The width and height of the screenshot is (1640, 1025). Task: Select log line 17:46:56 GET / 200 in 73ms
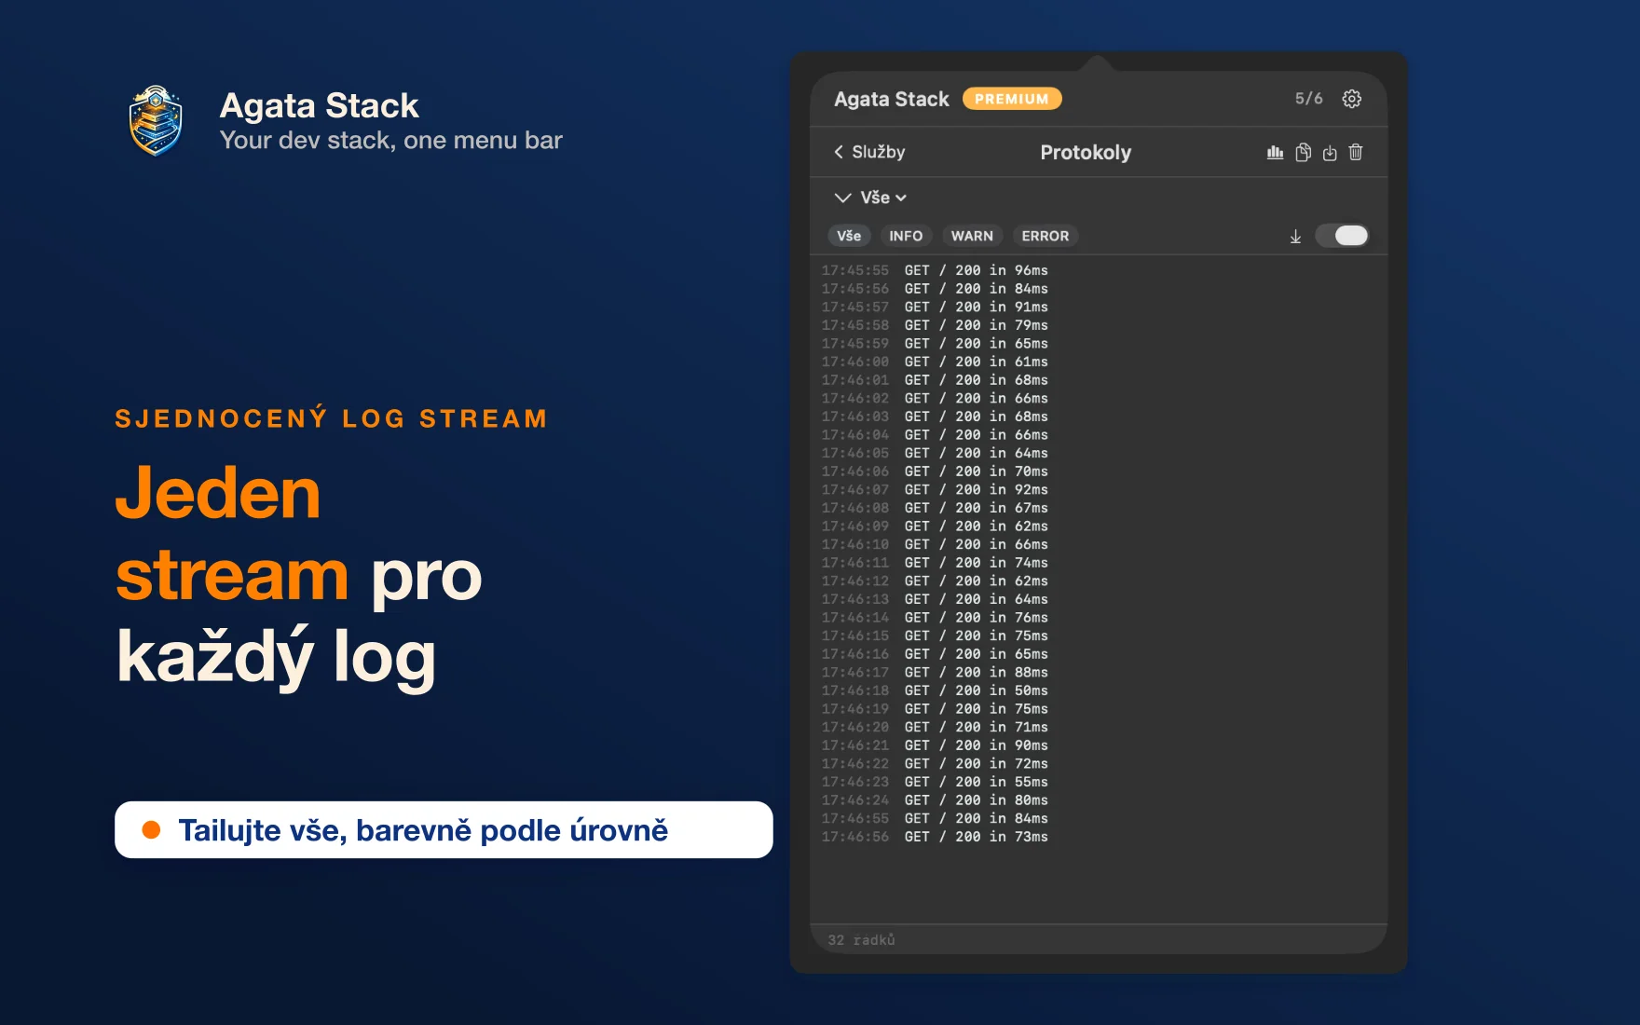tap(935, 837)
